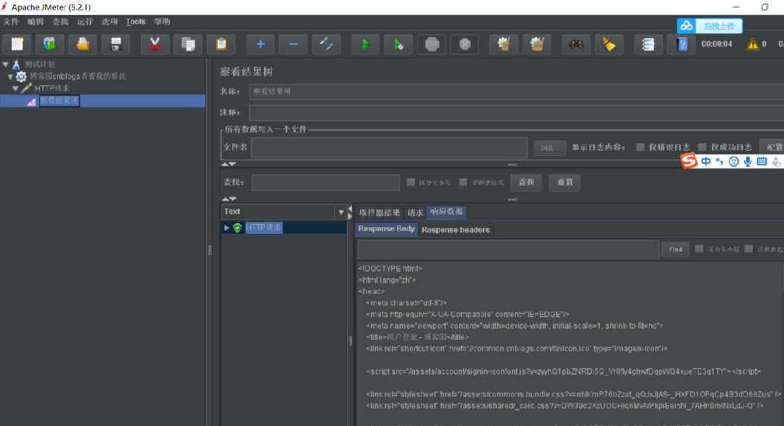The height and width of the screenshot is (426, 784).
Task: Tick the 仅错误日志 checkbox
Action: pyautogui.click(x=640, y=147)
